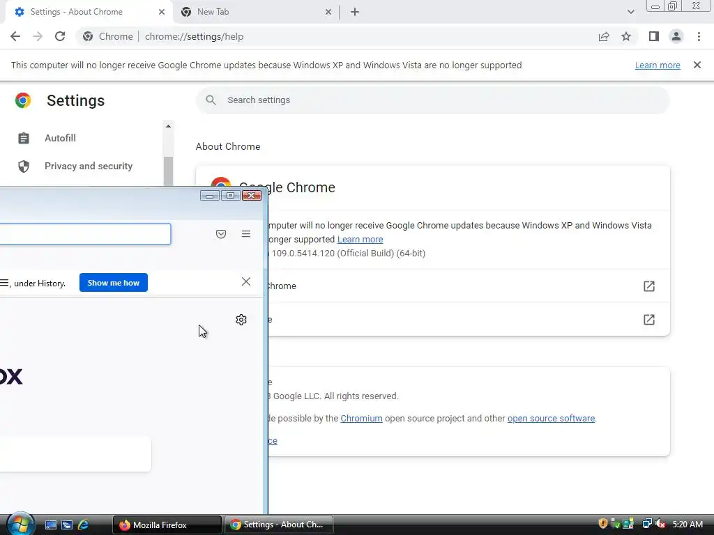
Task: Dismiss the Firefox History notification bar
Action: [246, 281]
